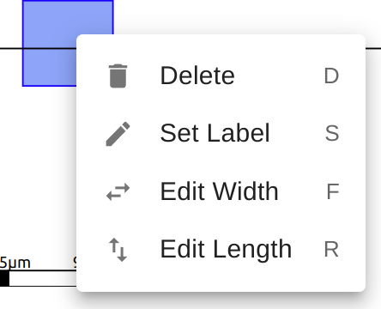Click the 5µm scale bar label

click(15, 263)
